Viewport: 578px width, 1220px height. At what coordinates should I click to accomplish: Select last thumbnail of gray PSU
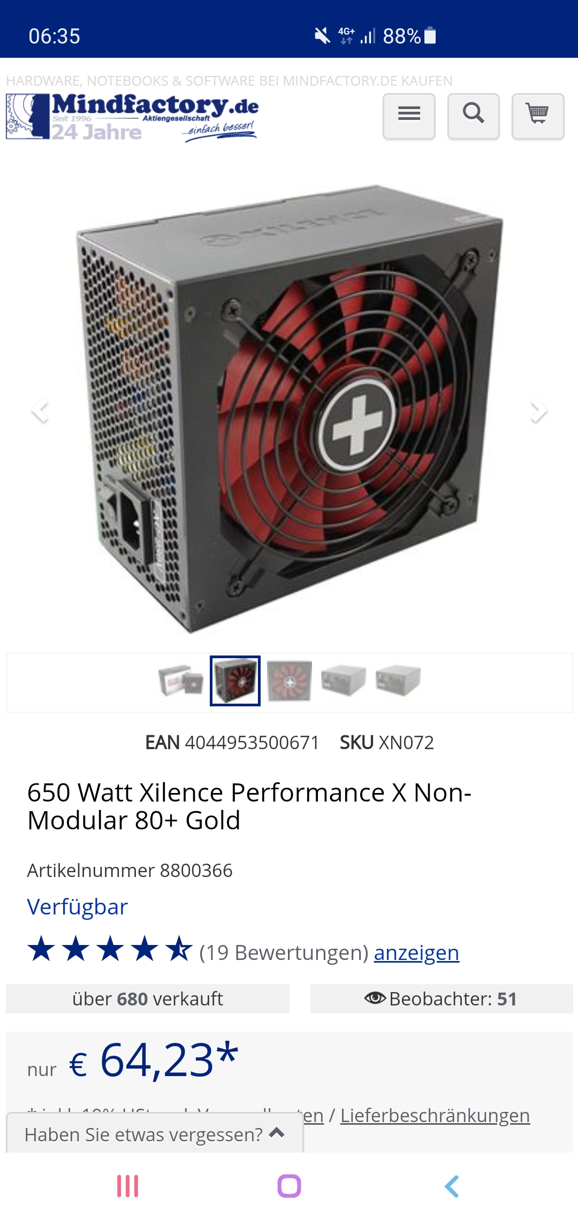398,681
